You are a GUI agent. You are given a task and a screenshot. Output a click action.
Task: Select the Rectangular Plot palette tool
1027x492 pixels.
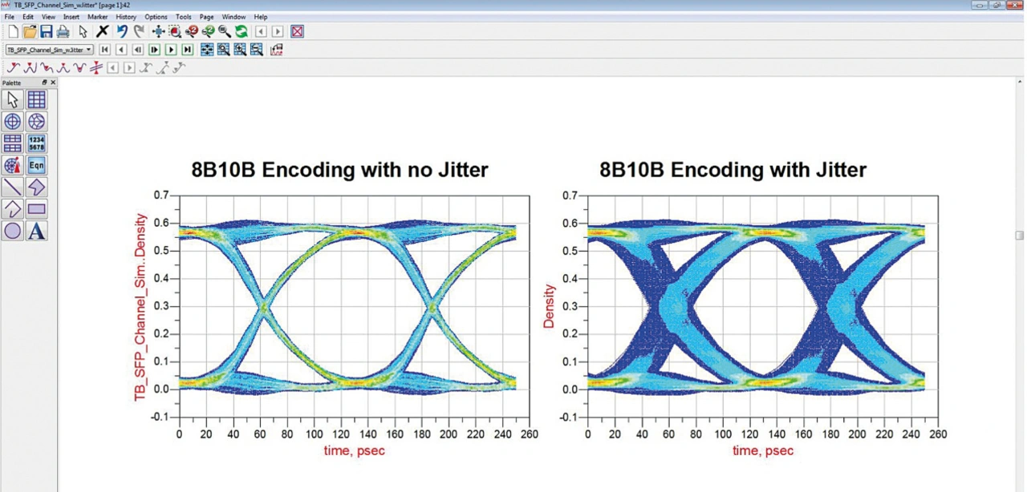[x=36, y=99]
